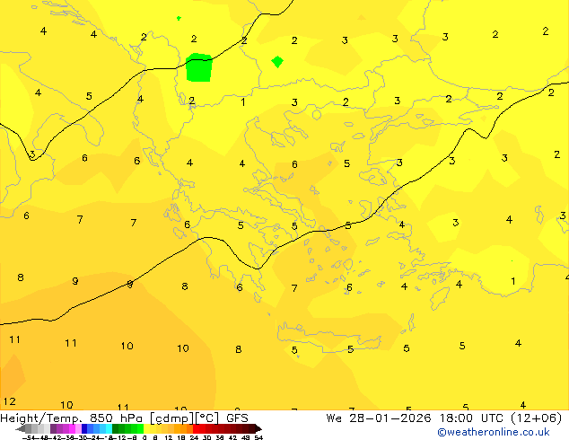Click the forecast date "We 28-01-2026 18:00 UTC"
Viewport: 569px width, 440px height.
pos(415,418)
